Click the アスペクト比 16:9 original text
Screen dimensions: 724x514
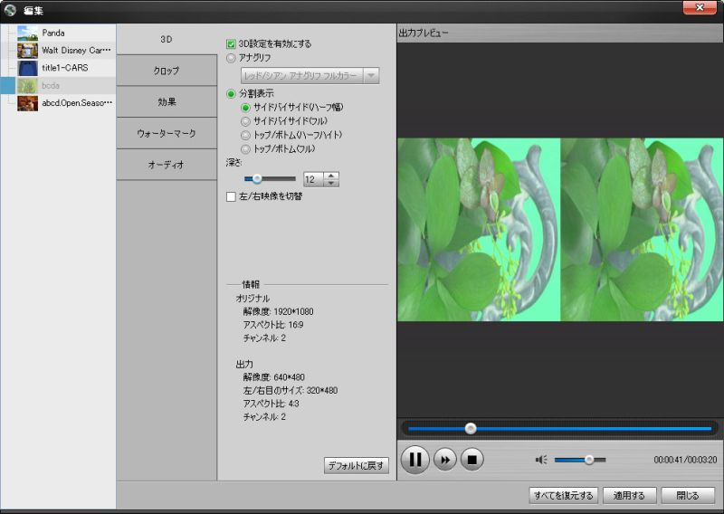[273, 325]
